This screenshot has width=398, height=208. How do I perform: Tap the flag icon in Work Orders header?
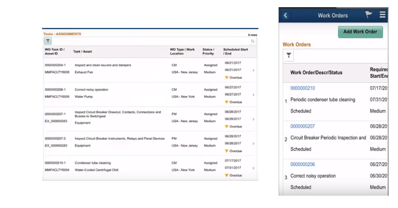click(x=368, y=15)
